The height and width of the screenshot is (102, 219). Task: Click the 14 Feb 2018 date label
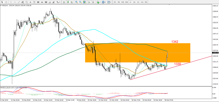pyautogui.click(x=4, y=100)
